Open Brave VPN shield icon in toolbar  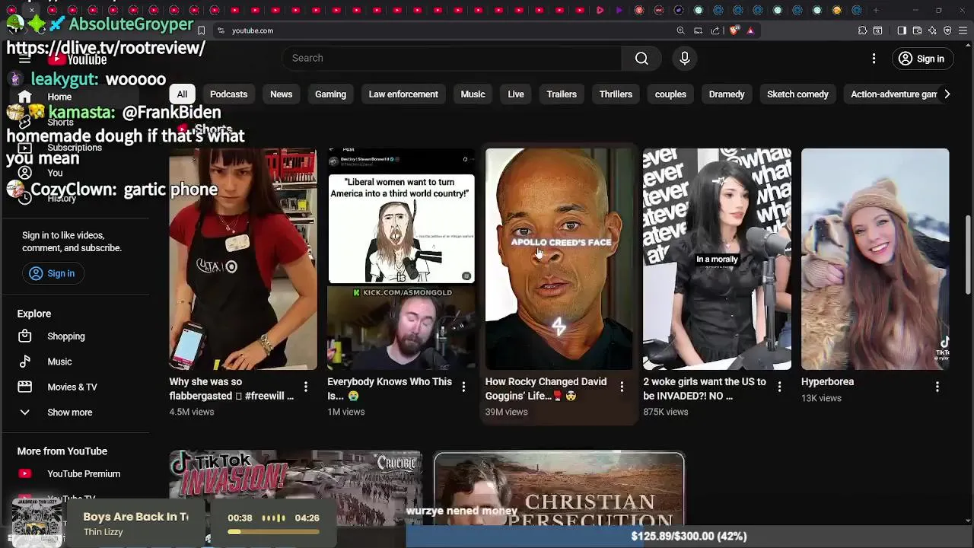(x=947, y=30)
